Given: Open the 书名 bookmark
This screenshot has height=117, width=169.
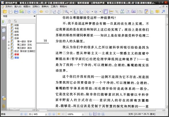Looking at the screenshot, I should tap(17, 28).
